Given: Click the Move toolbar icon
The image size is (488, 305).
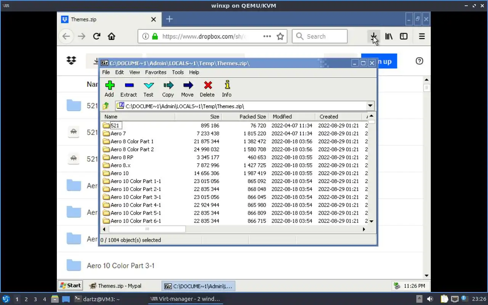Looking at the screenshot, I should tap(187, 89).
